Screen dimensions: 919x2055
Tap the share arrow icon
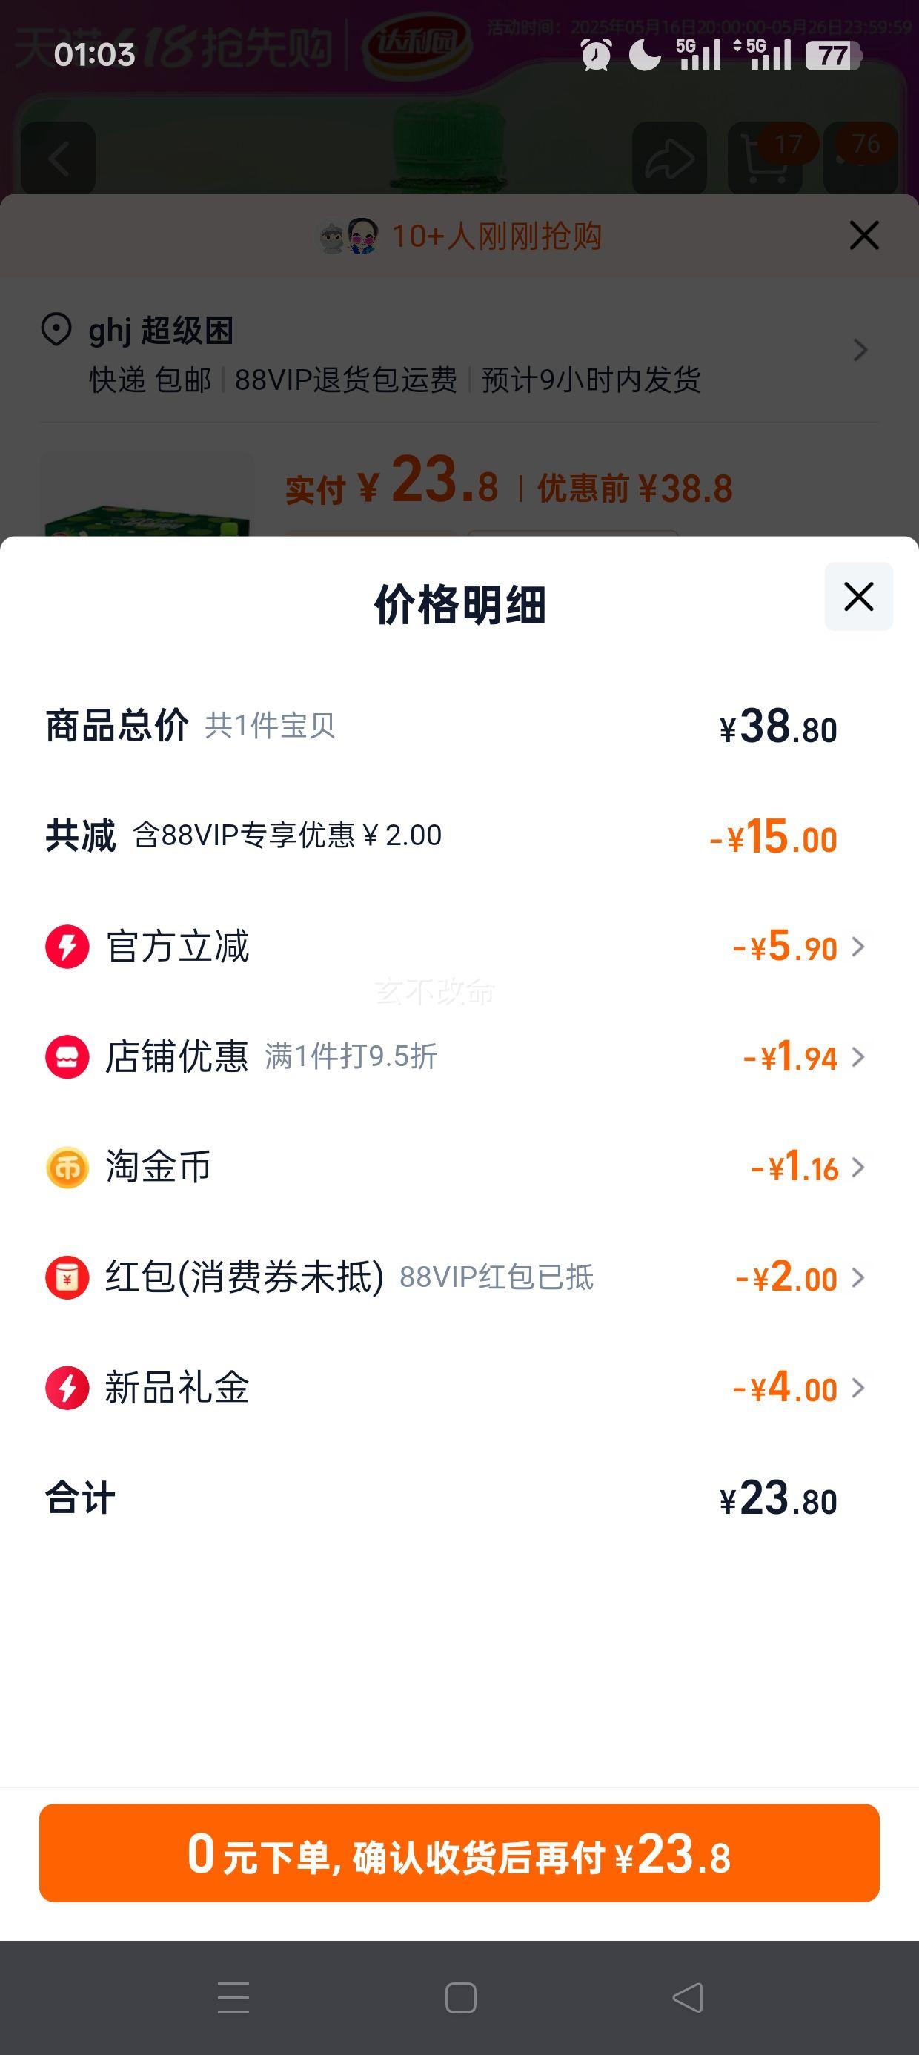pos(669,158)
